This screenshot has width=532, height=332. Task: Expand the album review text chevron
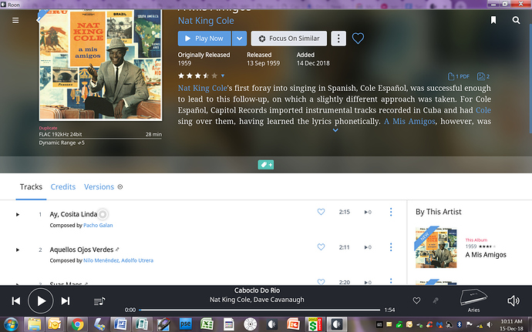(335, 130)
